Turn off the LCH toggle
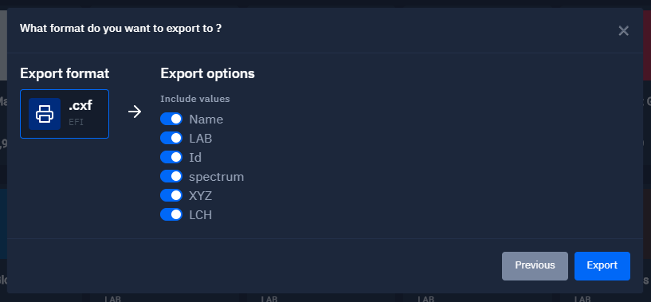 (171, 214)
